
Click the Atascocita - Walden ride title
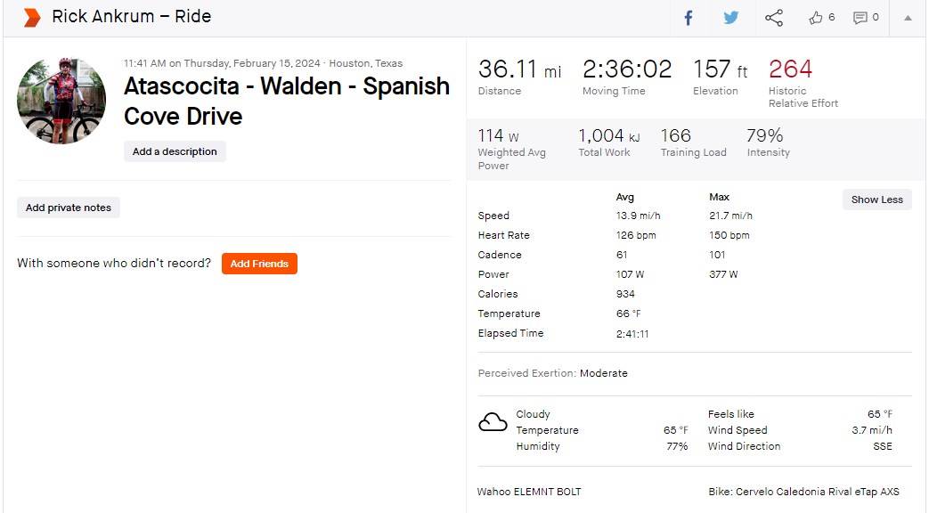click(287, 102)
